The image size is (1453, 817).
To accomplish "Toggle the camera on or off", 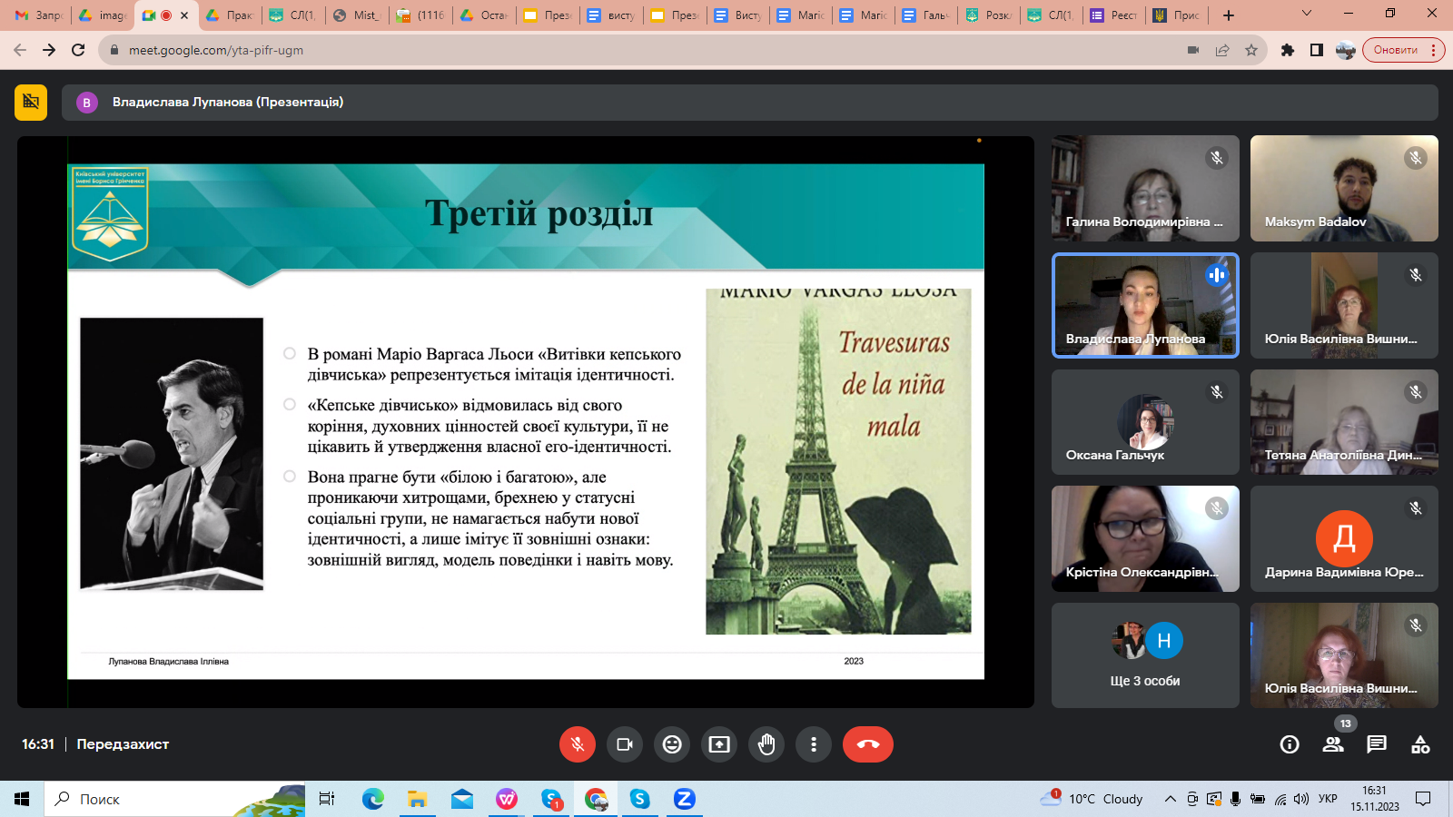I will click(x=625, y=744).
